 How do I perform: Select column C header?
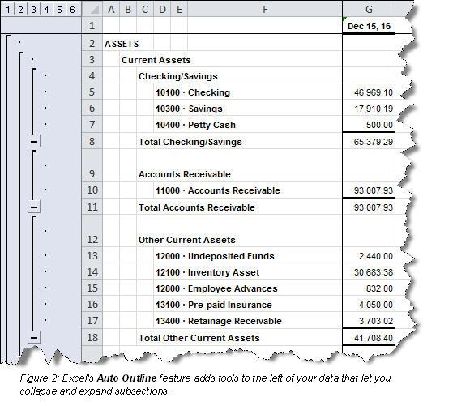coord(145,9)
